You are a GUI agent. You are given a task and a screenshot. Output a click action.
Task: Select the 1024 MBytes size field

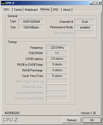(x=31, y=27)
